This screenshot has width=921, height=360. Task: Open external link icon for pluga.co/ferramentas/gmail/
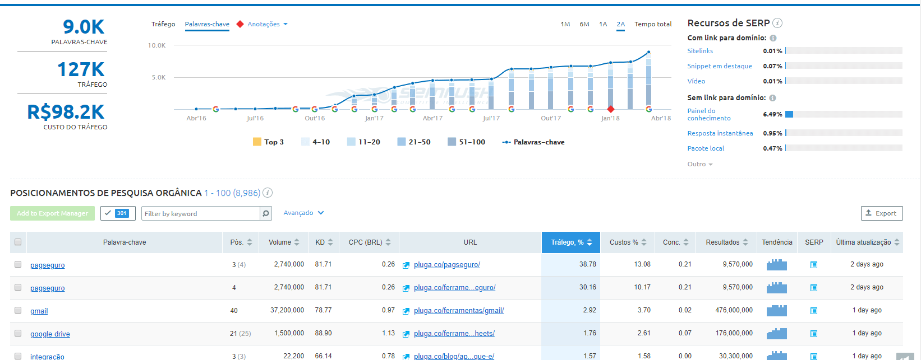point(406,311)
